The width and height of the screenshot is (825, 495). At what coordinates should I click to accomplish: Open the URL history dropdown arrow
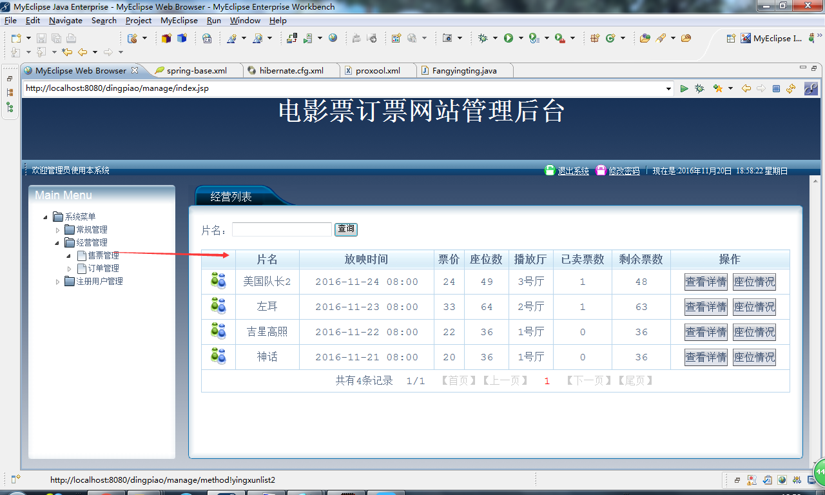click(x=669, y=89)
